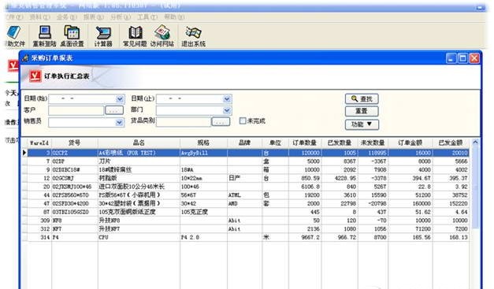The image size is (494, 289).
Task: Open the 分析 menu
Action: pyautogui.click(x=121, y=17)
